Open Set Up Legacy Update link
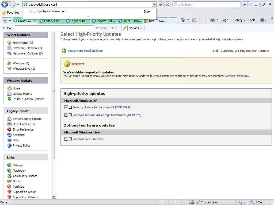This screenshot has width=274, height=205. [x=27, y=119]
